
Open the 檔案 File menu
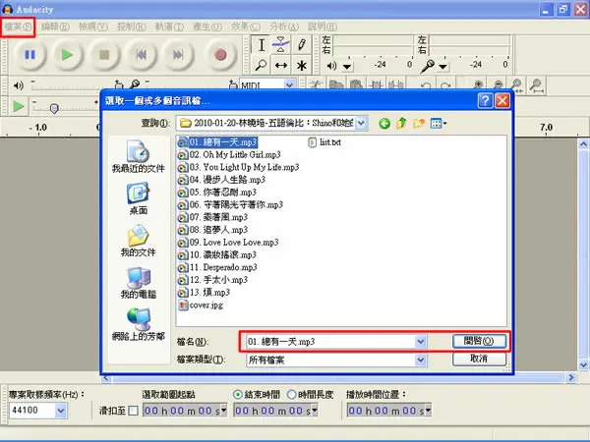coord(18,27)
